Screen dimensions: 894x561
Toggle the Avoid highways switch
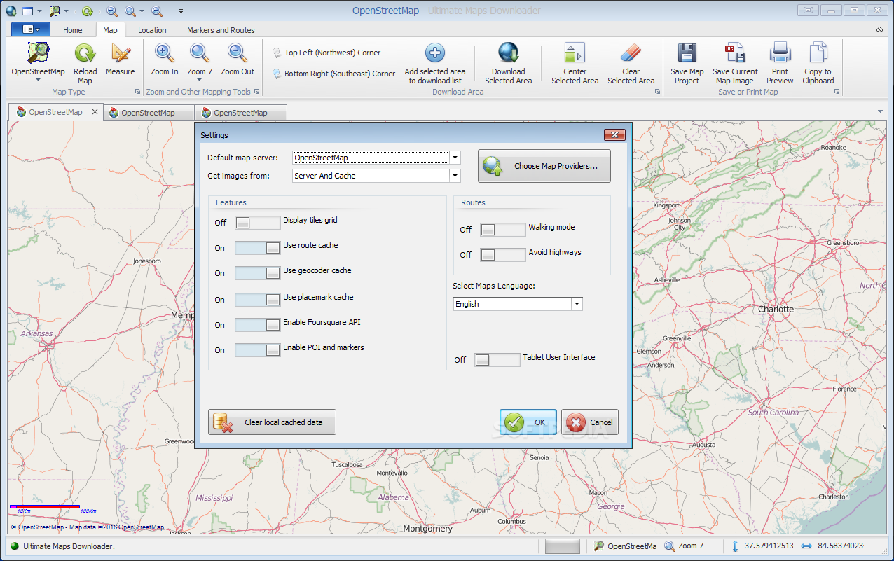pyautogui.click(x=502, y=255)
